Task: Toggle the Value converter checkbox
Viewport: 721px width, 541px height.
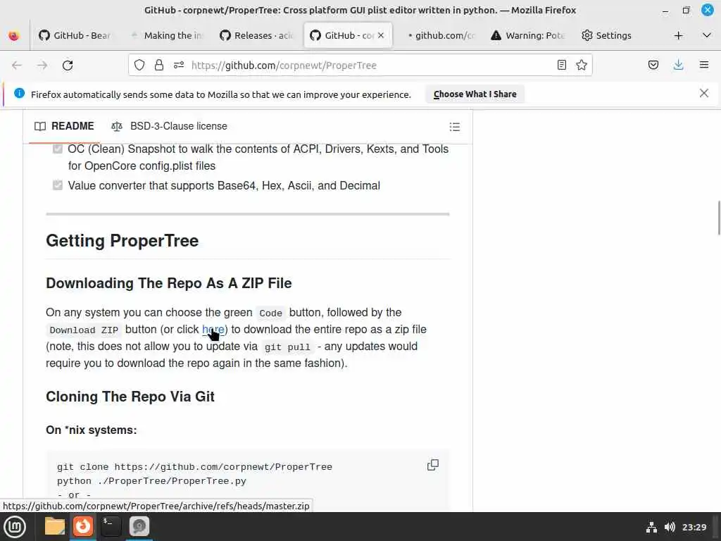Action: 58,185
